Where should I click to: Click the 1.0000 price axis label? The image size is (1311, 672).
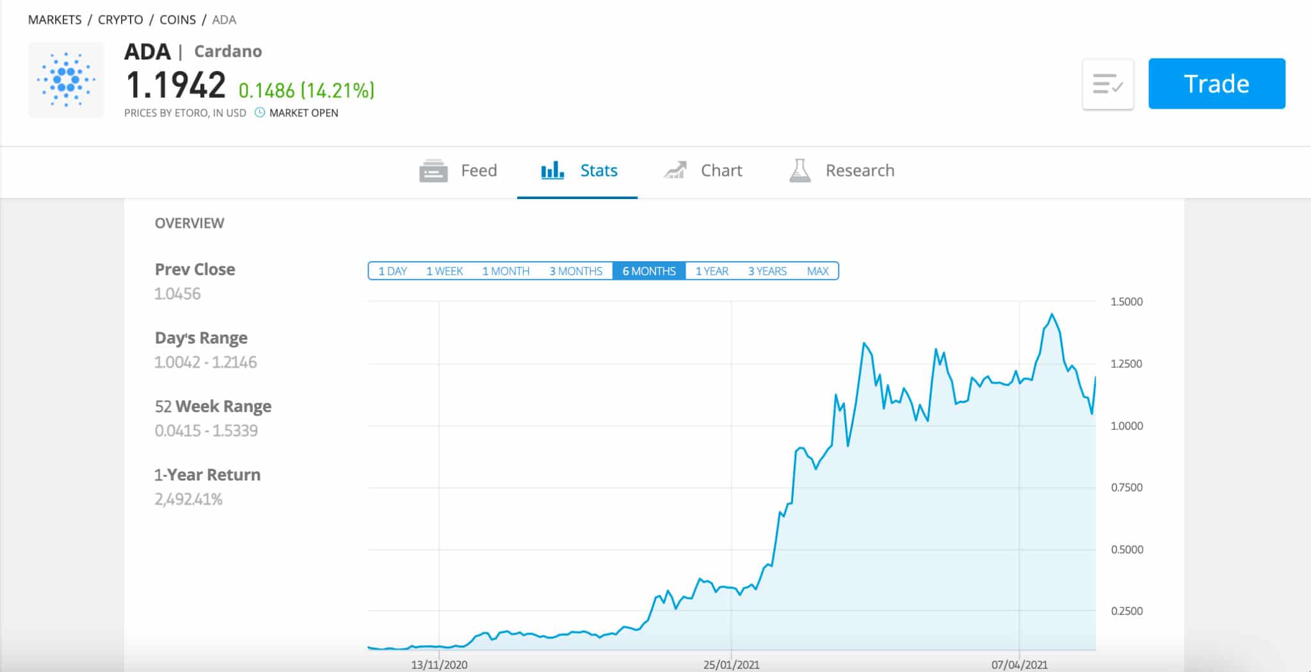click(x=1127, y=426)
